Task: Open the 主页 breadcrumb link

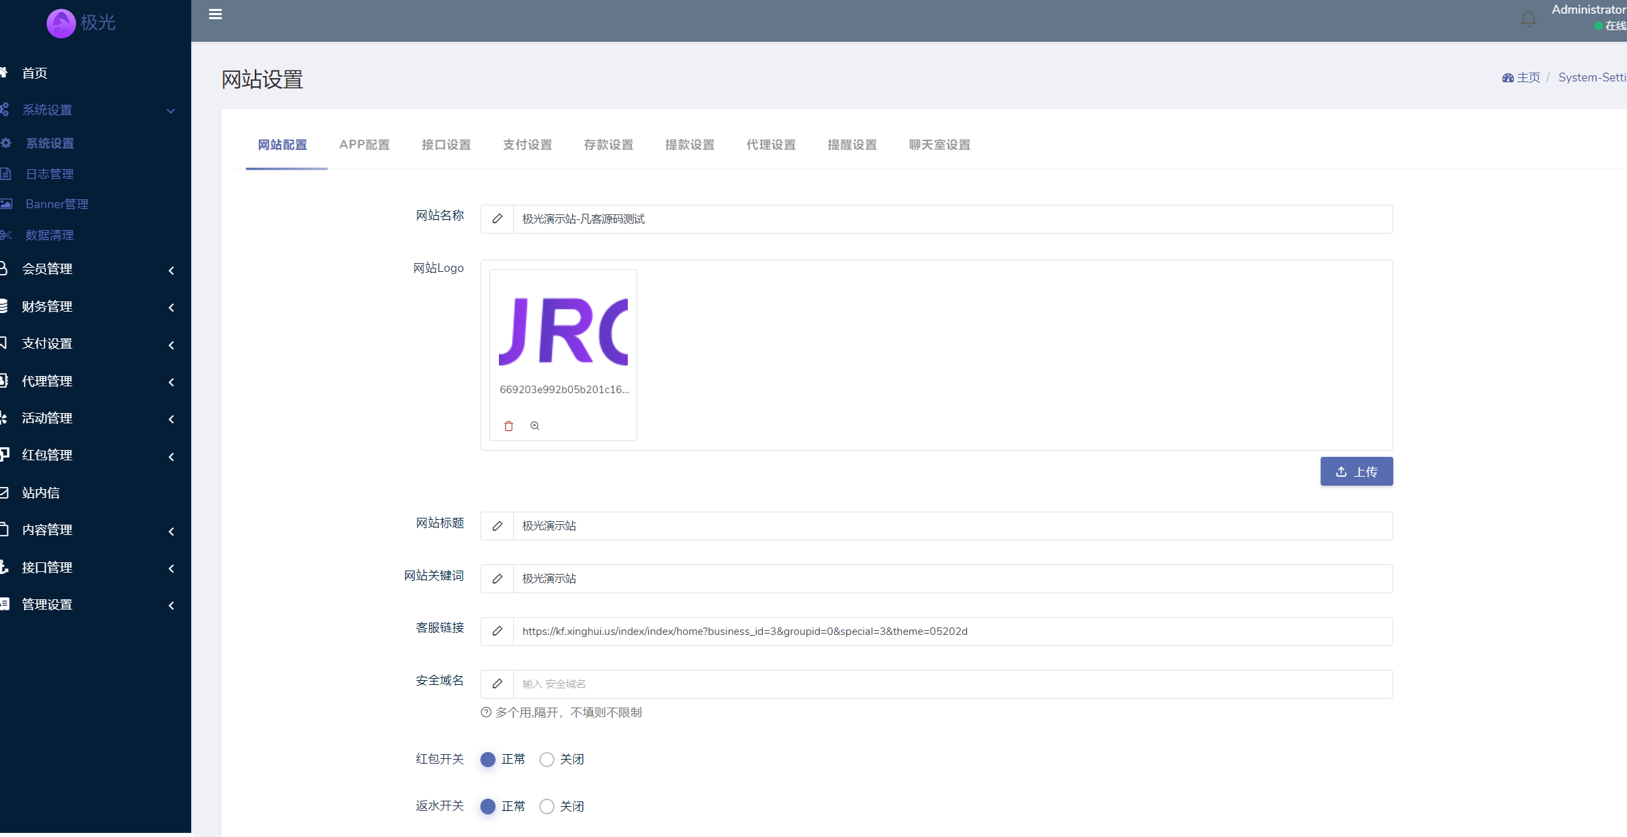Action: (1528, 77)
